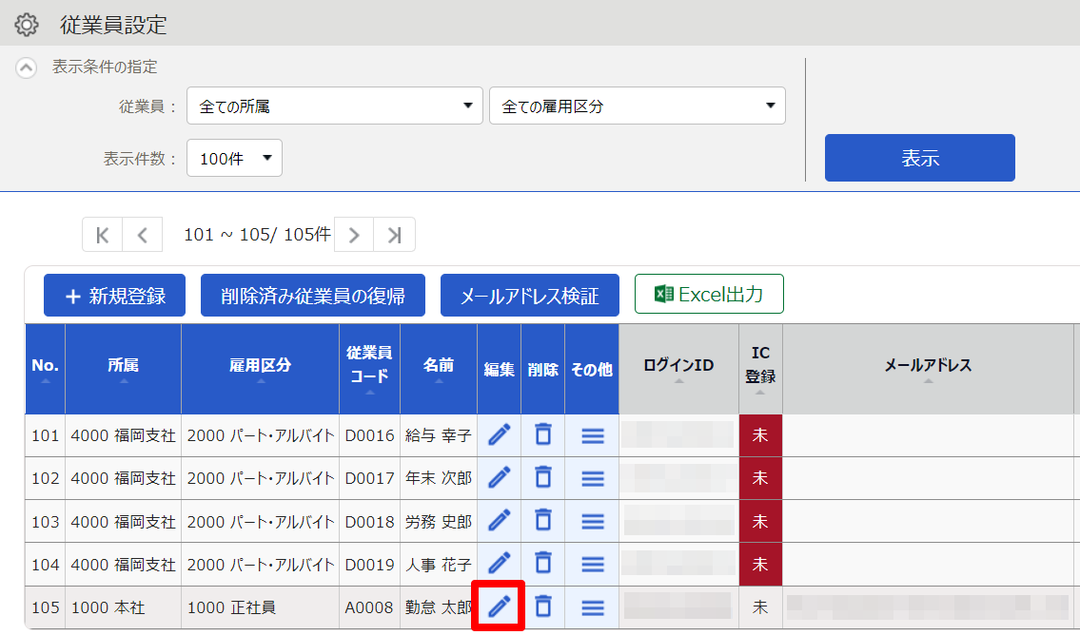Click the 未 IC cell for A0008
1080x635 pixels.
point(760,607)
